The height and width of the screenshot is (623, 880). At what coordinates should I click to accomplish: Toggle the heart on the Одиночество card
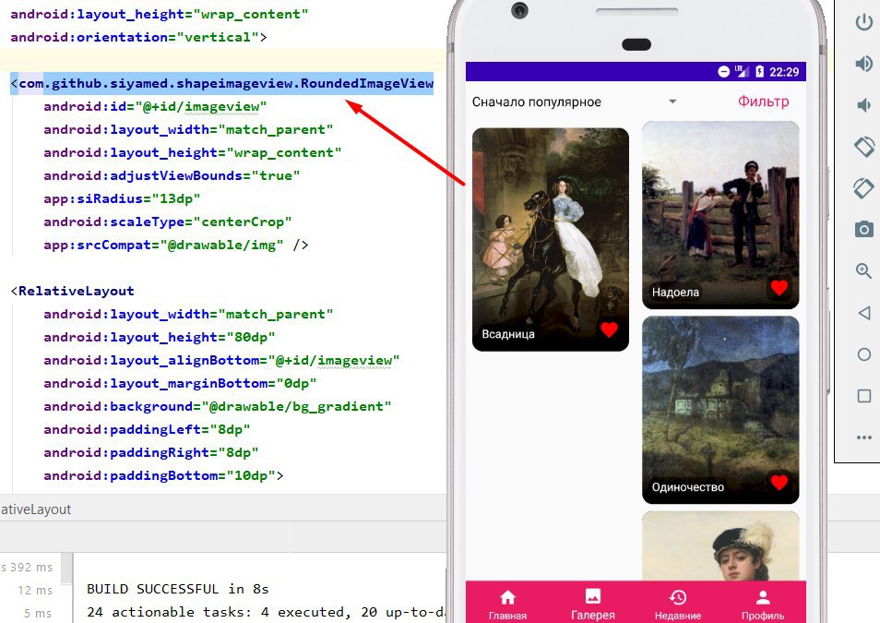tap(779, 482)
